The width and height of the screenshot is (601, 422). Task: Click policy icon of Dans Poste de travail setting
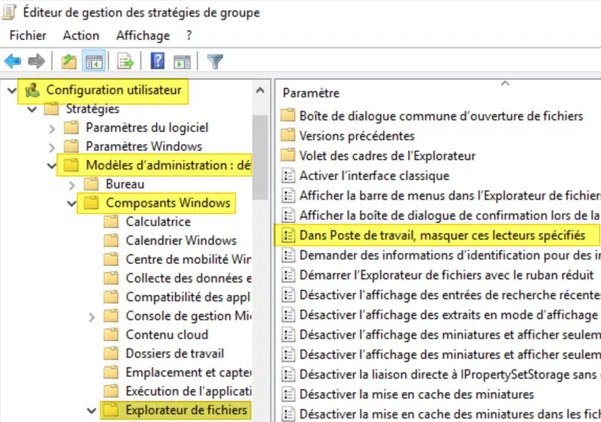[x=288, y=235]
